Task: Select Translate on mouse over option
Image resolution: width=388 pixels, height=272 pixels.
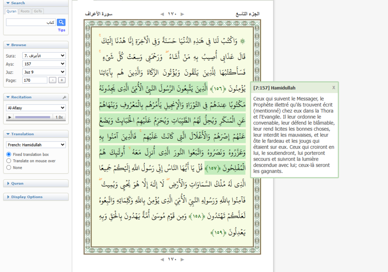Action: click(x=9, y=161)
